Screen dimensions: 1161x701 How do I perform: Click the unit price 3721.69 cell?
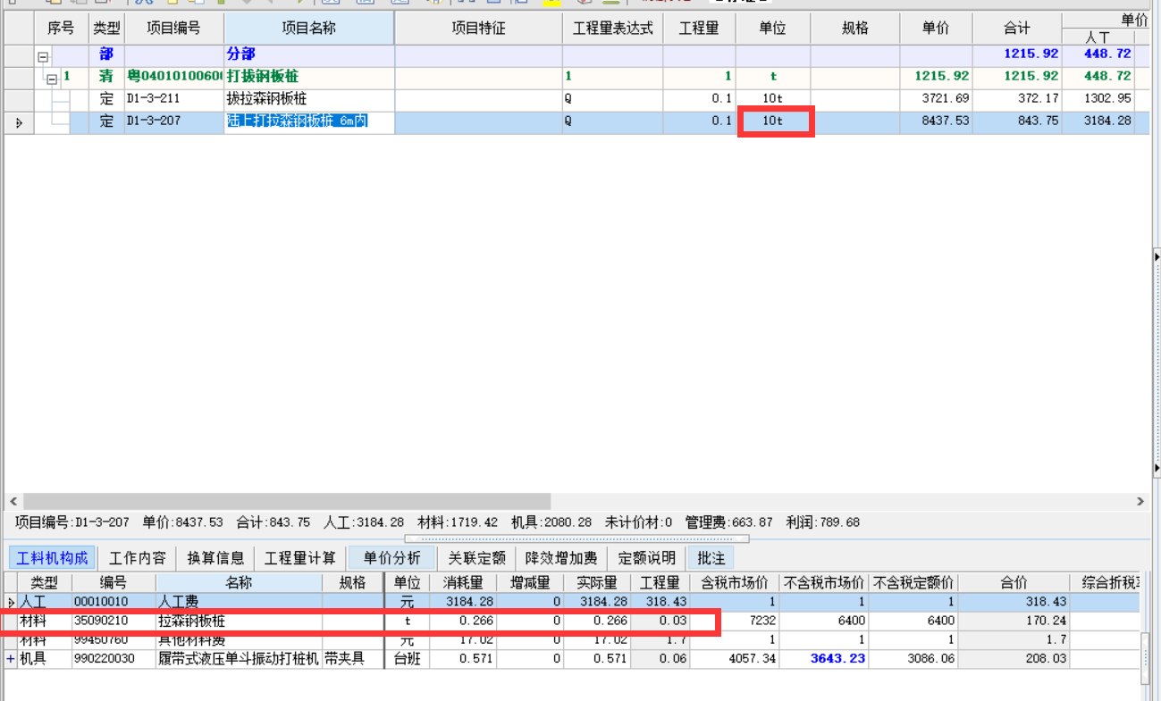click(x=936, y=99)
